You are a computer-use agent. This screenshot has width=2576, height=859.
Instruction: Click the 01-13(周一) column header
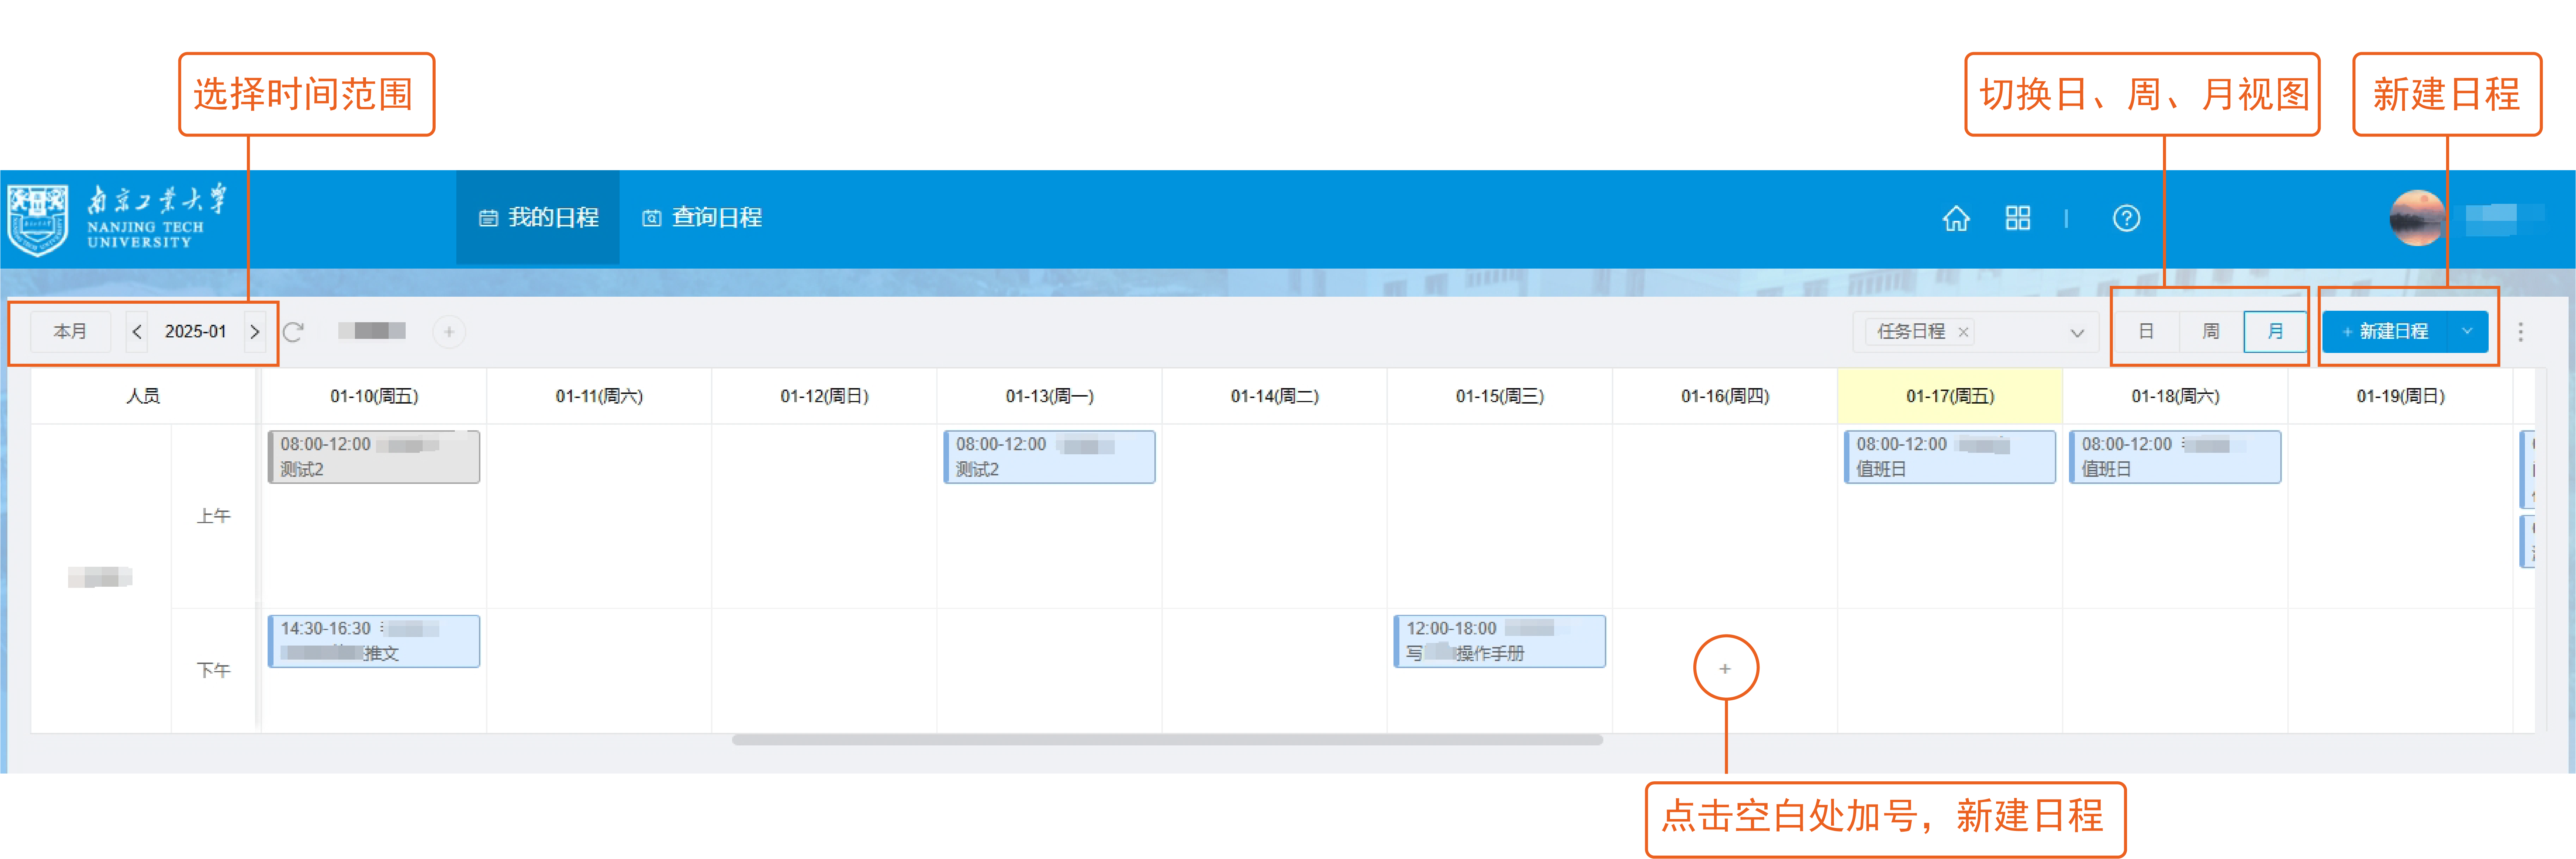(1049, 396)
